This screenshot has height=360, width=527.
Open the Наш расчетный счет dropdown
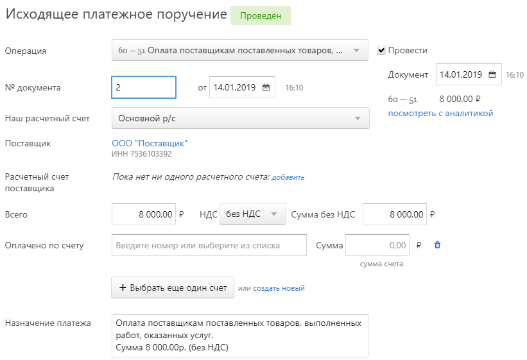[240, 118]
